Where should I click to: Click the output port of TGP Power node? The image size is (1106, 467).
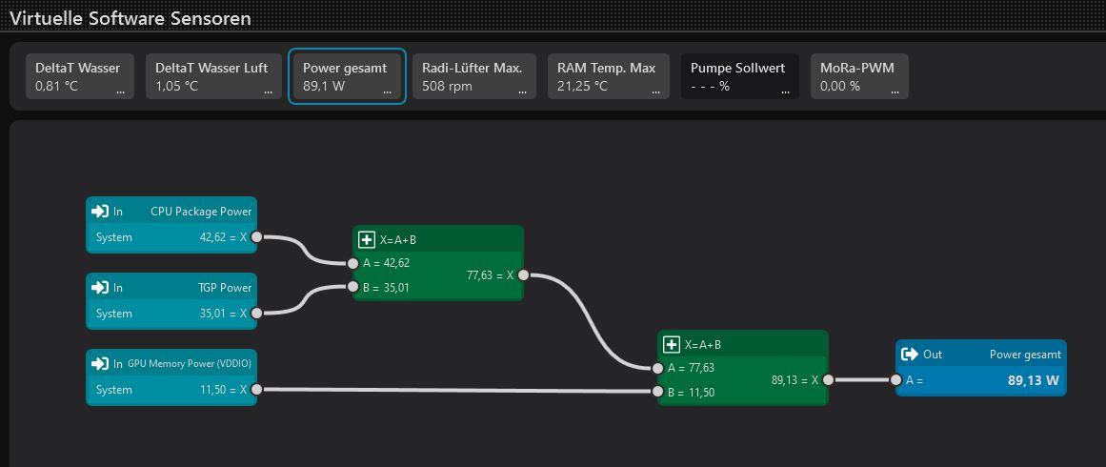tap(256, 314)
